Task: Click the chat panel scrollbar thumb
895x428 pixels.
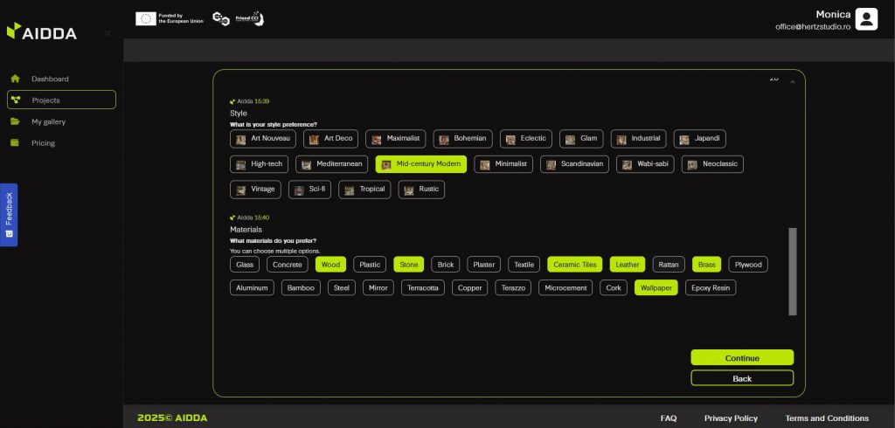Action: pos(792,271)
